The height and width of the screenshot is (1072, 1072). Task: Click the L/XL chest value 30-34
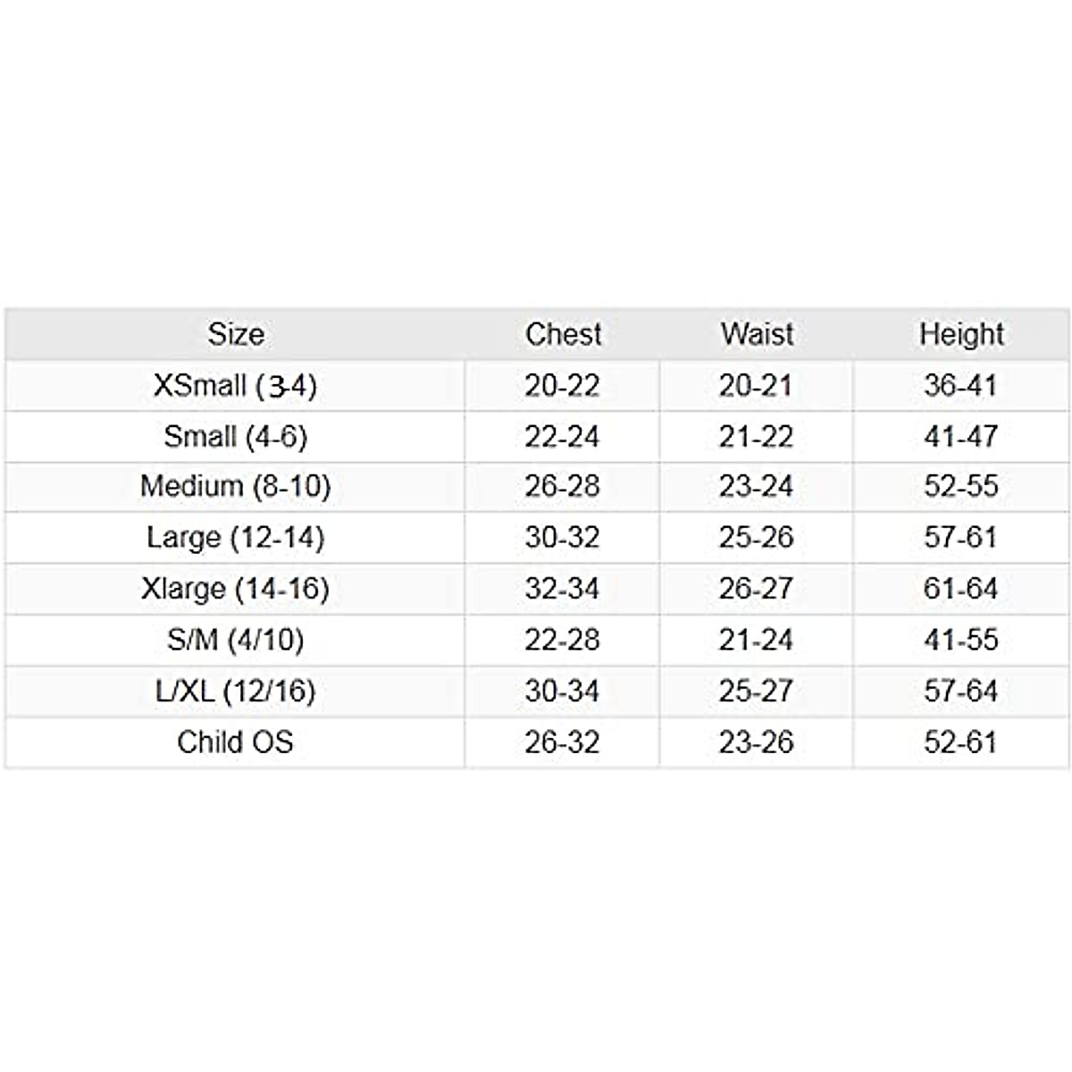[562, 691]
